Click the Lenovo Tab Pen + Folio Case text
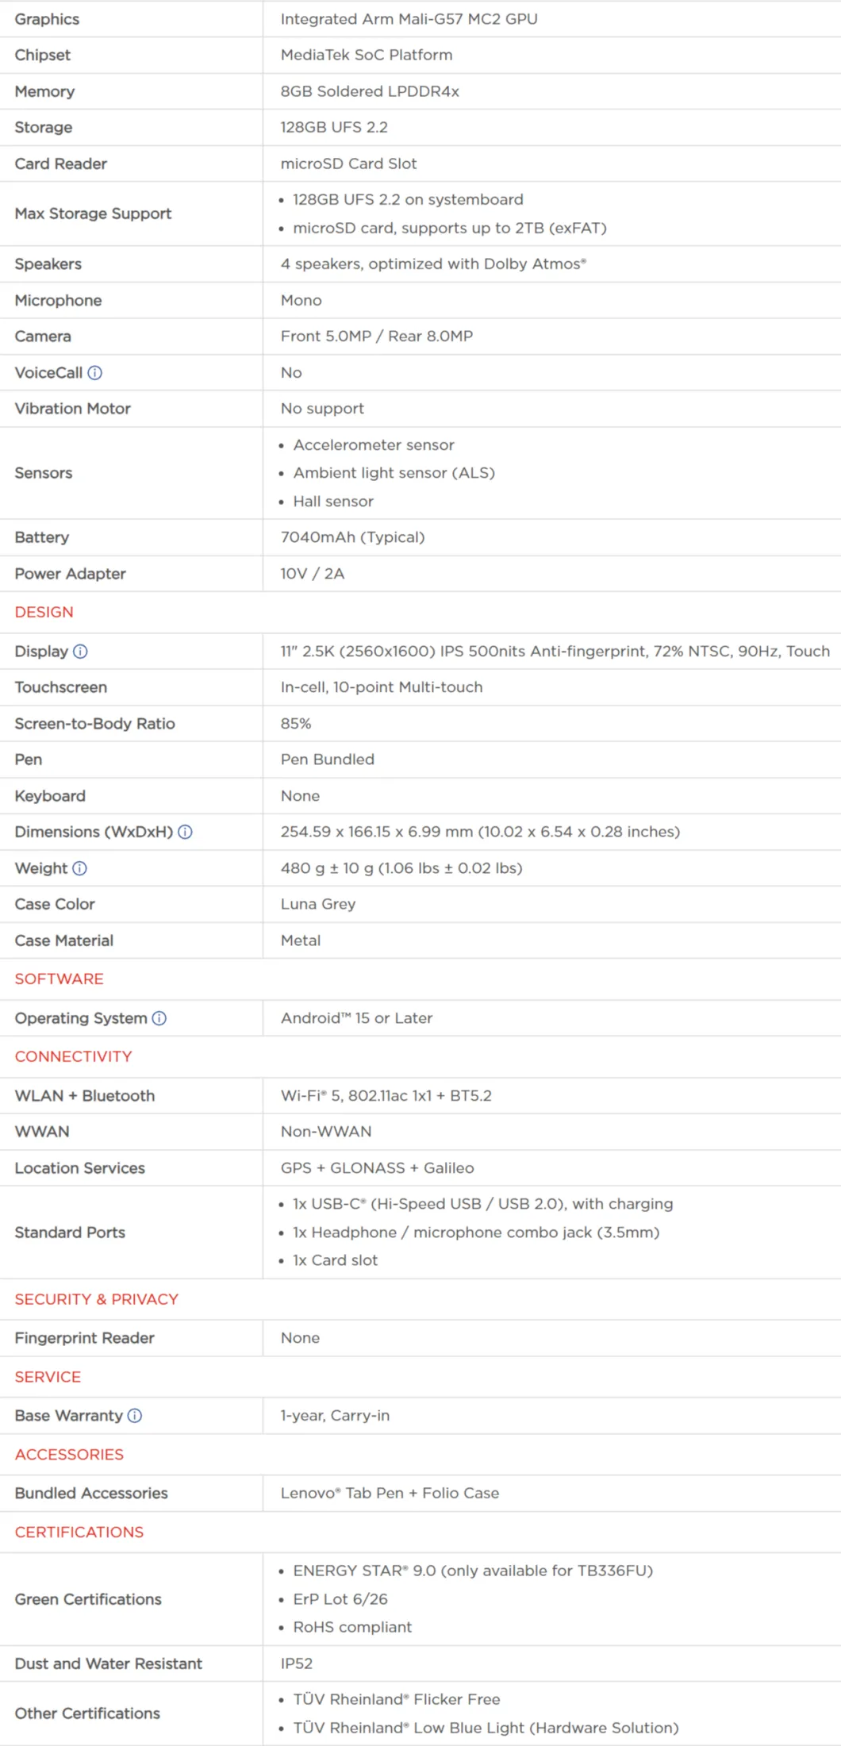This screenshot has width=841, height=1746. click(390, 1493)
